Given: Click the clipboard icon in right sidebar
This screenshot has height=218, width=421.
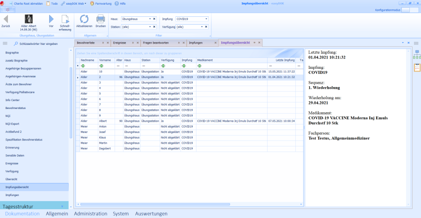Looking at the screenshot, I should pos(416,68).
